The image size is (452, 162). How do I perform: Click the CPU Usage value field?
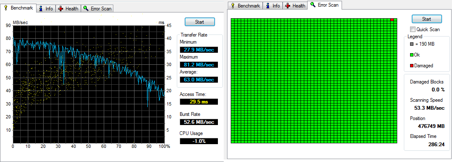[199, 141]
